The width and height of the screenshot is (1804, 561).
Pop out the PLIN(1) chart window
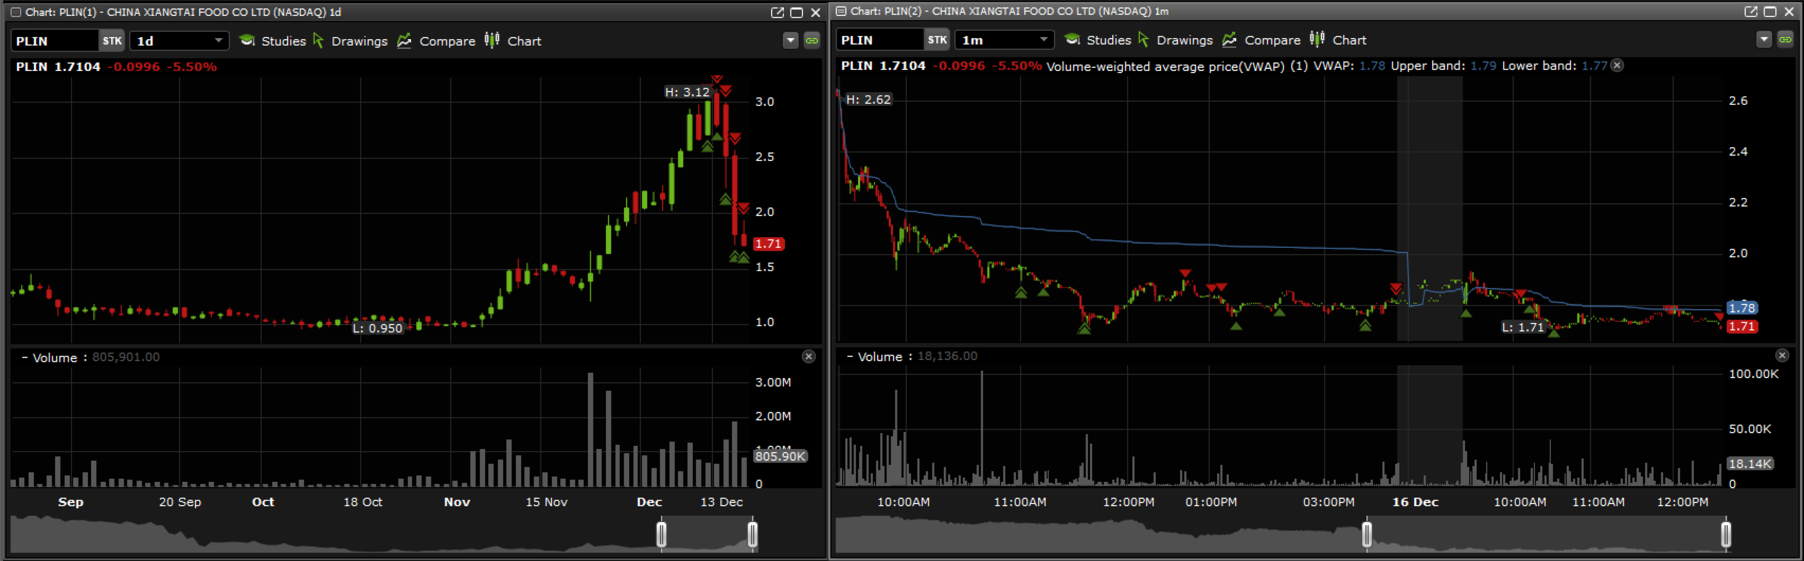(777, 12)
